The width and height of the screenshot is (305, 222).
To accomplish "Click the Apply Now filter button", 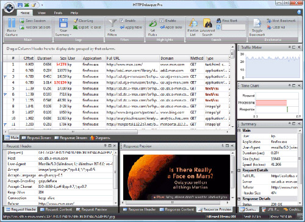I will pos(131,27).
